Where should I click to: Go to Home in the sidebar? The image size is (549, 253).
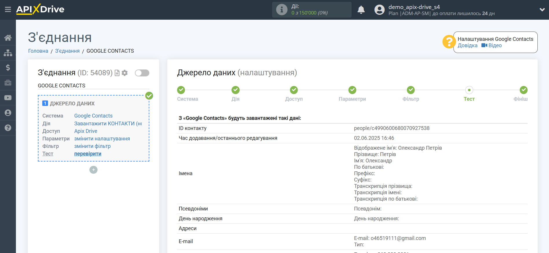tap(8, 38)
